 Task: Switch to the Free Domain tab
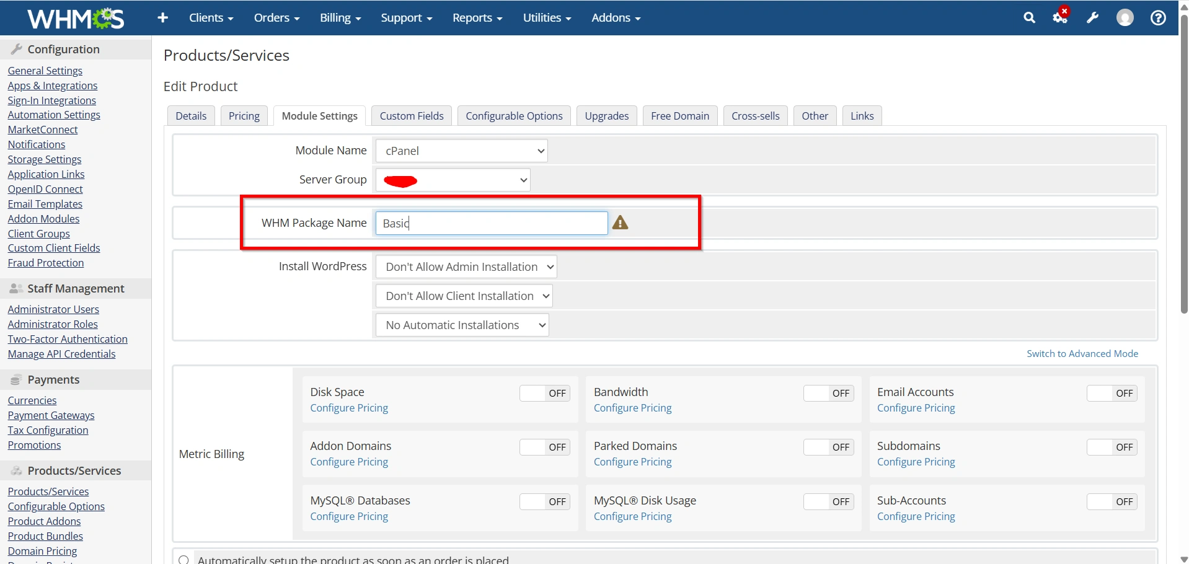(680, 116)
